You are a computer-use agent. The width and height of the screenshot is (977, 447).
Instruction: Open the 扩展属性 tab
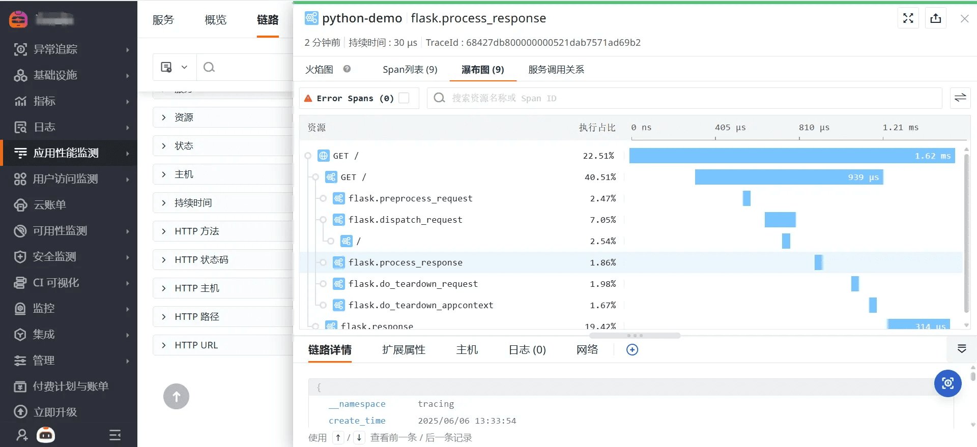pyautogui.click(x=404, y=350)
